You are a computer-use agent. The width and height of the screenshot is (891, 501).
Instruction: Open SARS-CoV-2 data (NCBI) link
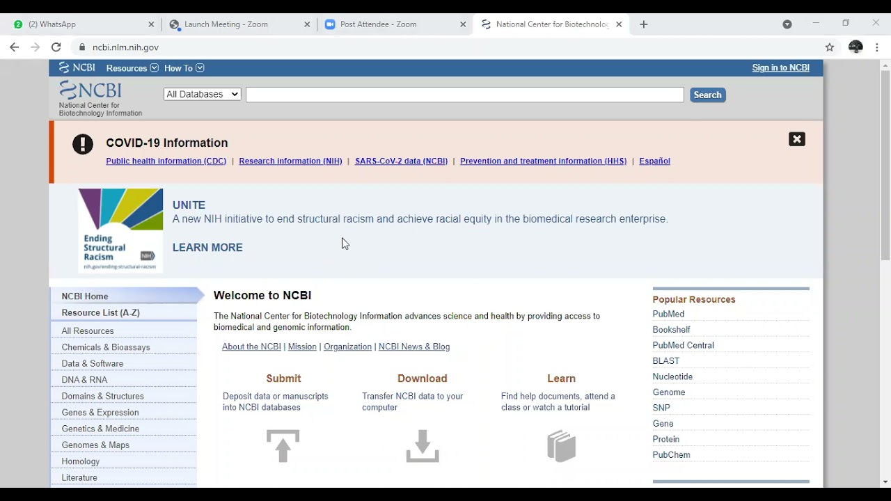pos(401,161)
